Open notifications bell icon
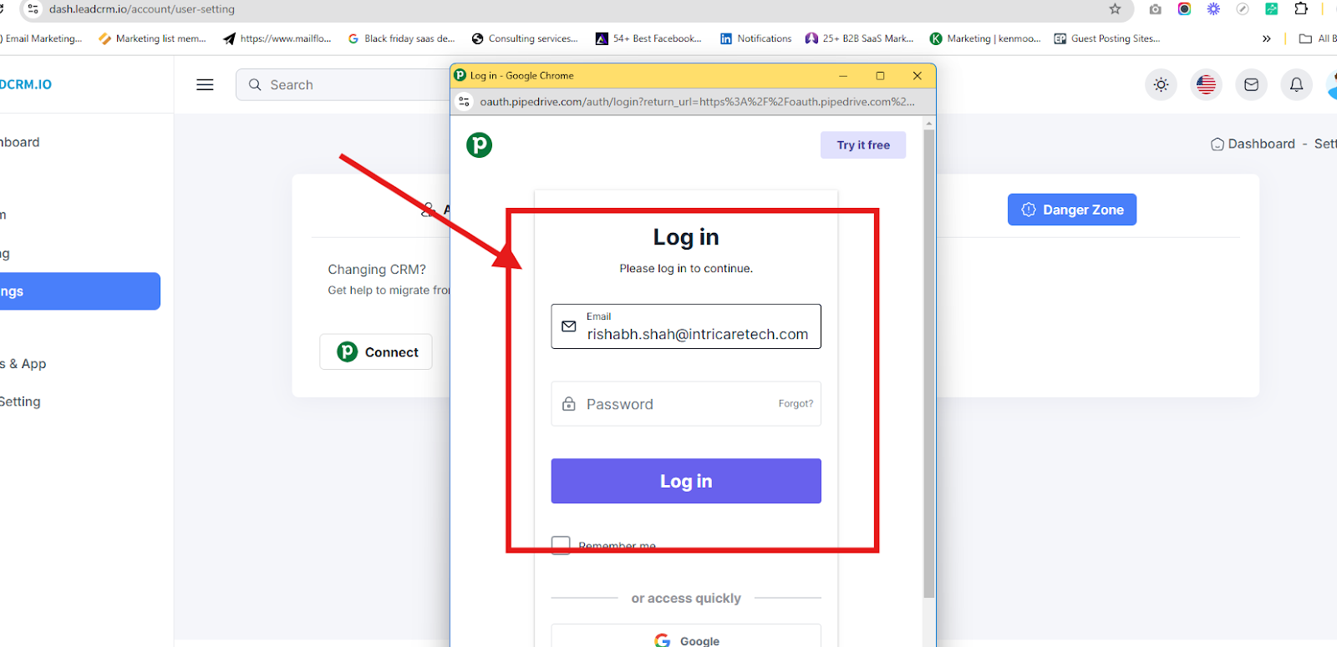Viewport: 1337px width, 647px height. 1296,84
